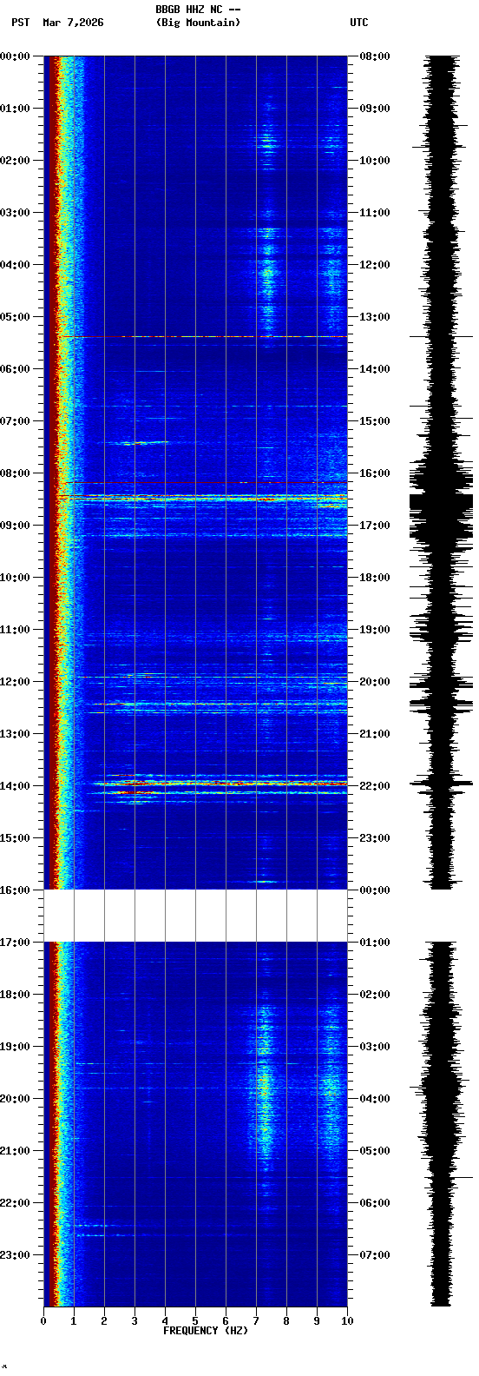Viewport: 479px width, 1376px height.
Task: Click the 14:00 PST time label at left
Action: (15, 786)
